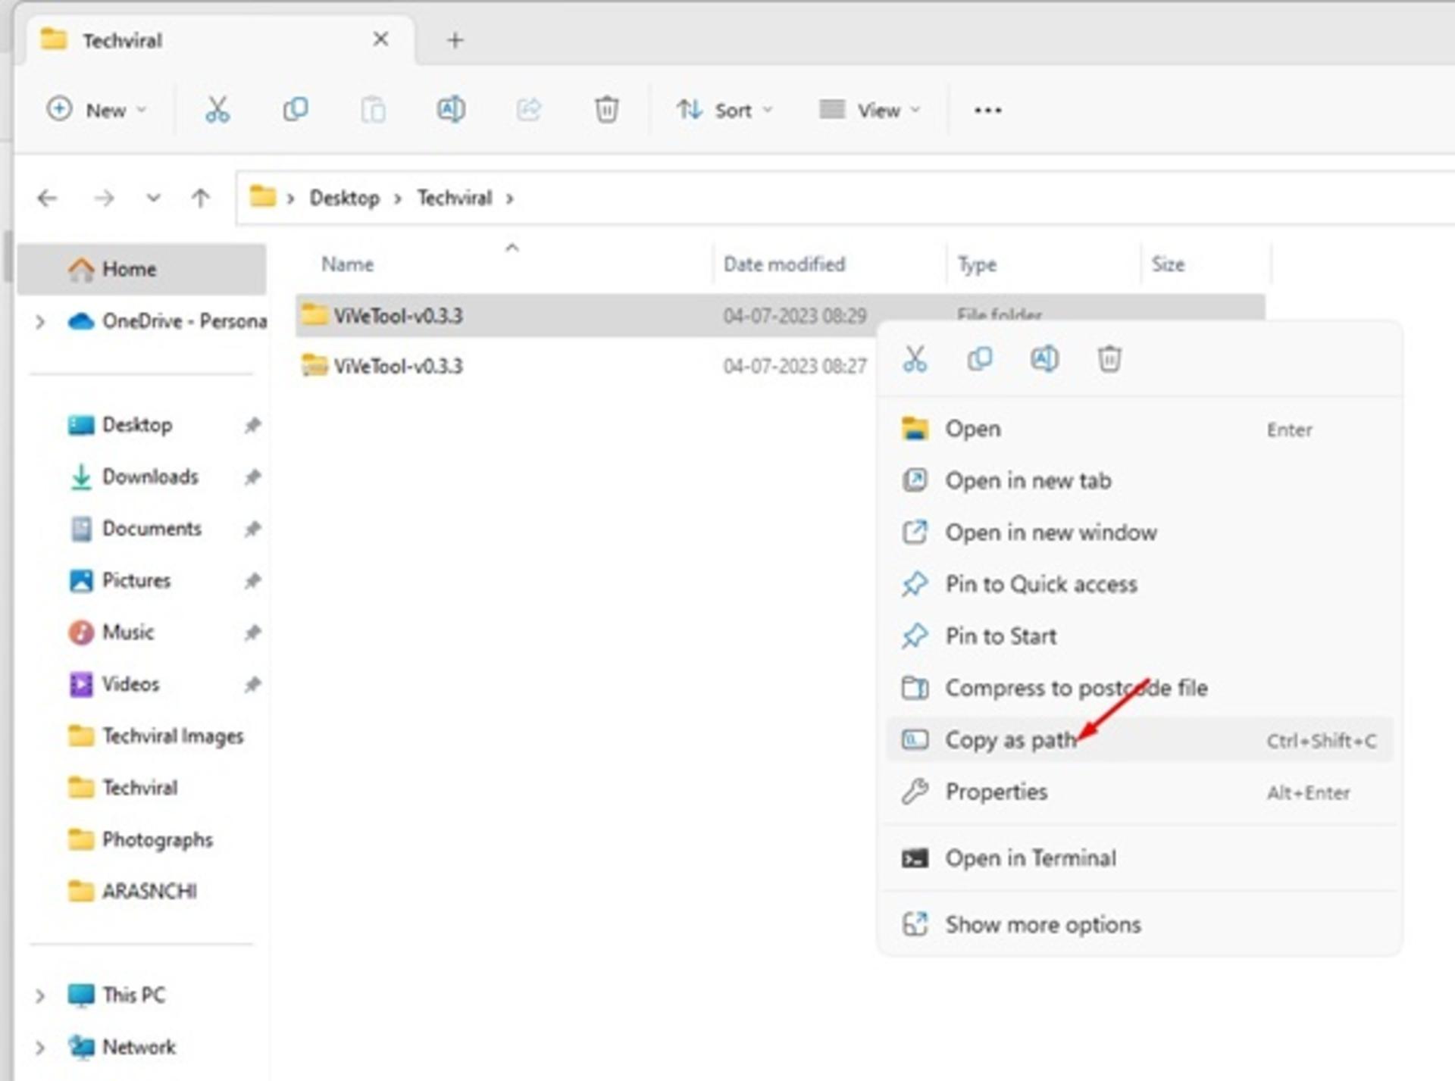This screenshot has height=1081, width=1455.
Task: Click chevron after Desktop in address bar
Action: tap(398, 198)
